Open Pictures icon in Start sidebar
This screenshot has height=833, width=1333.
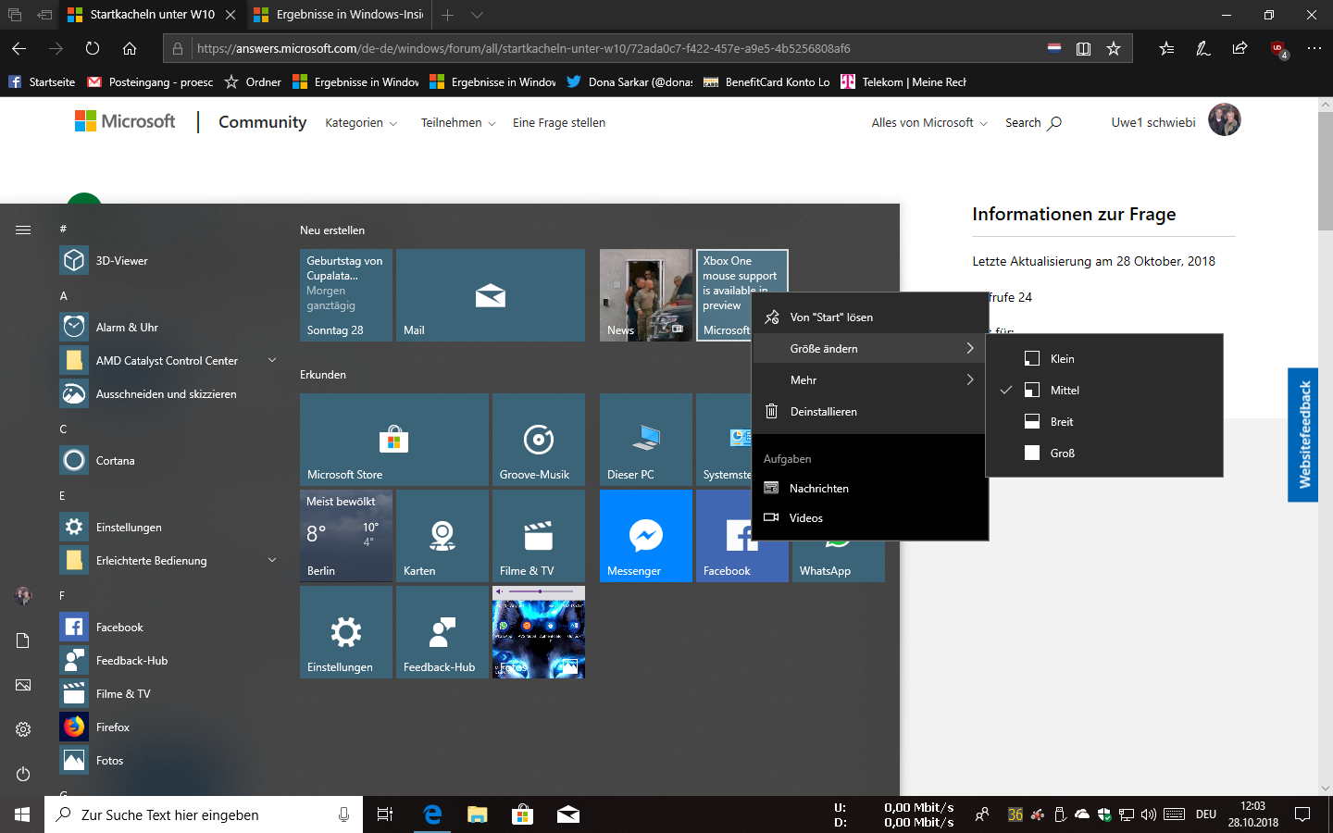coord(23,685)
